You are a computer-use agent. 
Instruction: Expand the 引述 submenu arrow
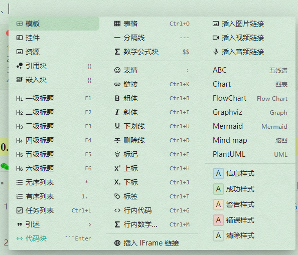(x=90, y=225)
